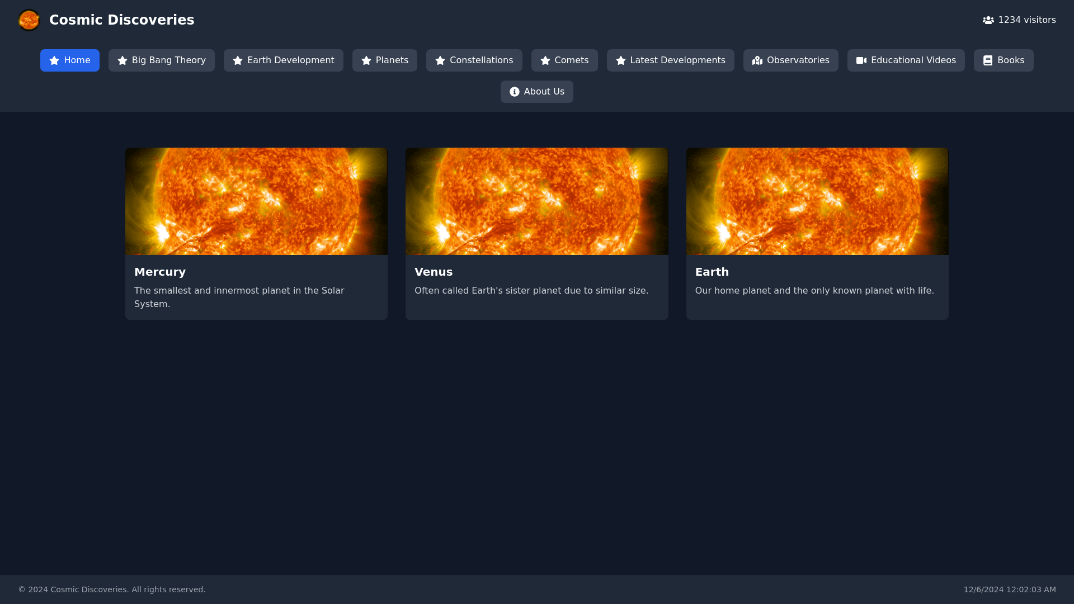Image resolution: width=1074 pixels, height=604 pixels.
Task: Open the Mercury planet image
Action: (256, 201)
